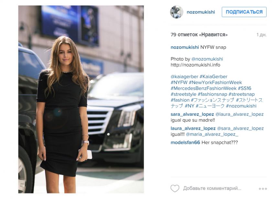
Task: Open hashtag #KaiaGerber
Action: point(214,76)
